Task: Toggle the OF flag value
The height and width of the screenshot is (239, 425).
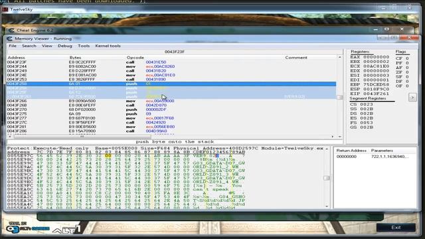Action: point(402,86)
